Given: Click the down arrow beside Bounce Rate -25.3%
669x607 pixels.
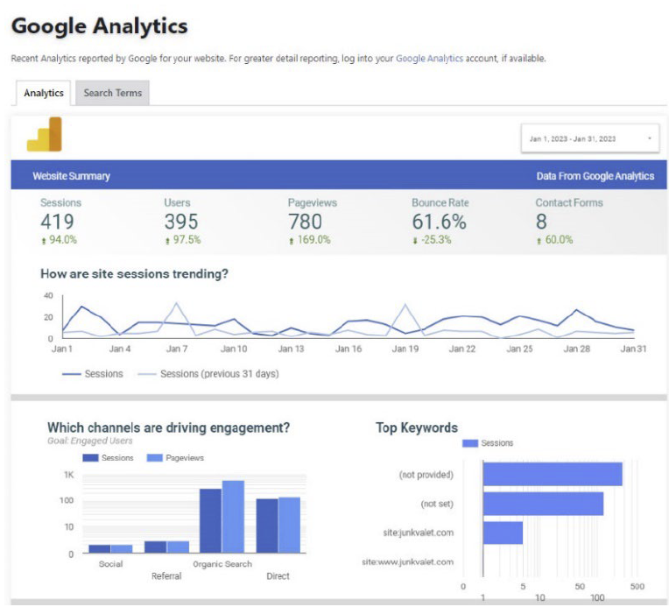Looking at the screenshot, I should (415, 240).
